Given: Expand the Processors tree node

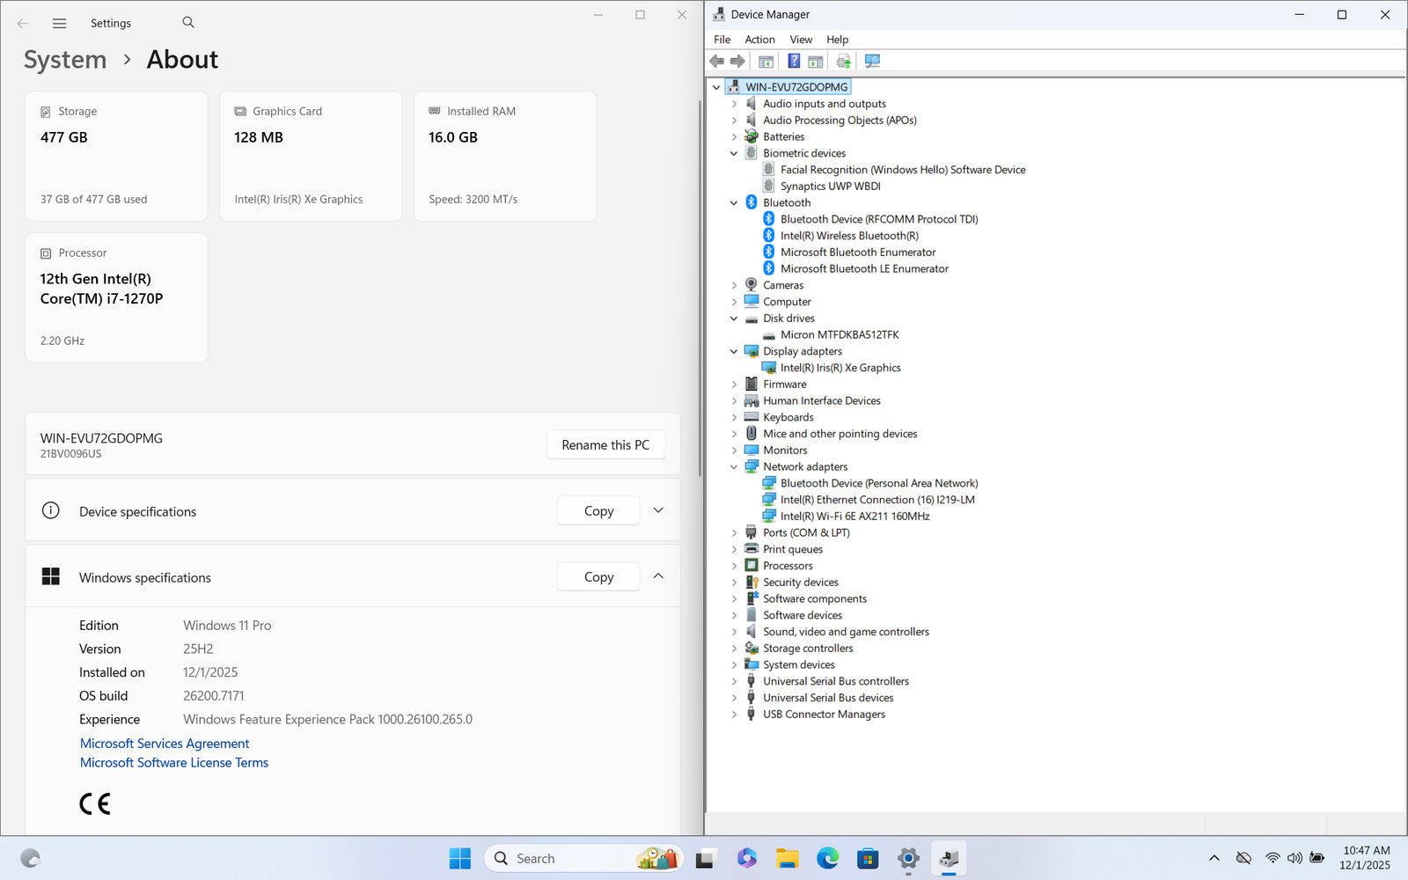Looking at the screenshot, I should point(734,566).
